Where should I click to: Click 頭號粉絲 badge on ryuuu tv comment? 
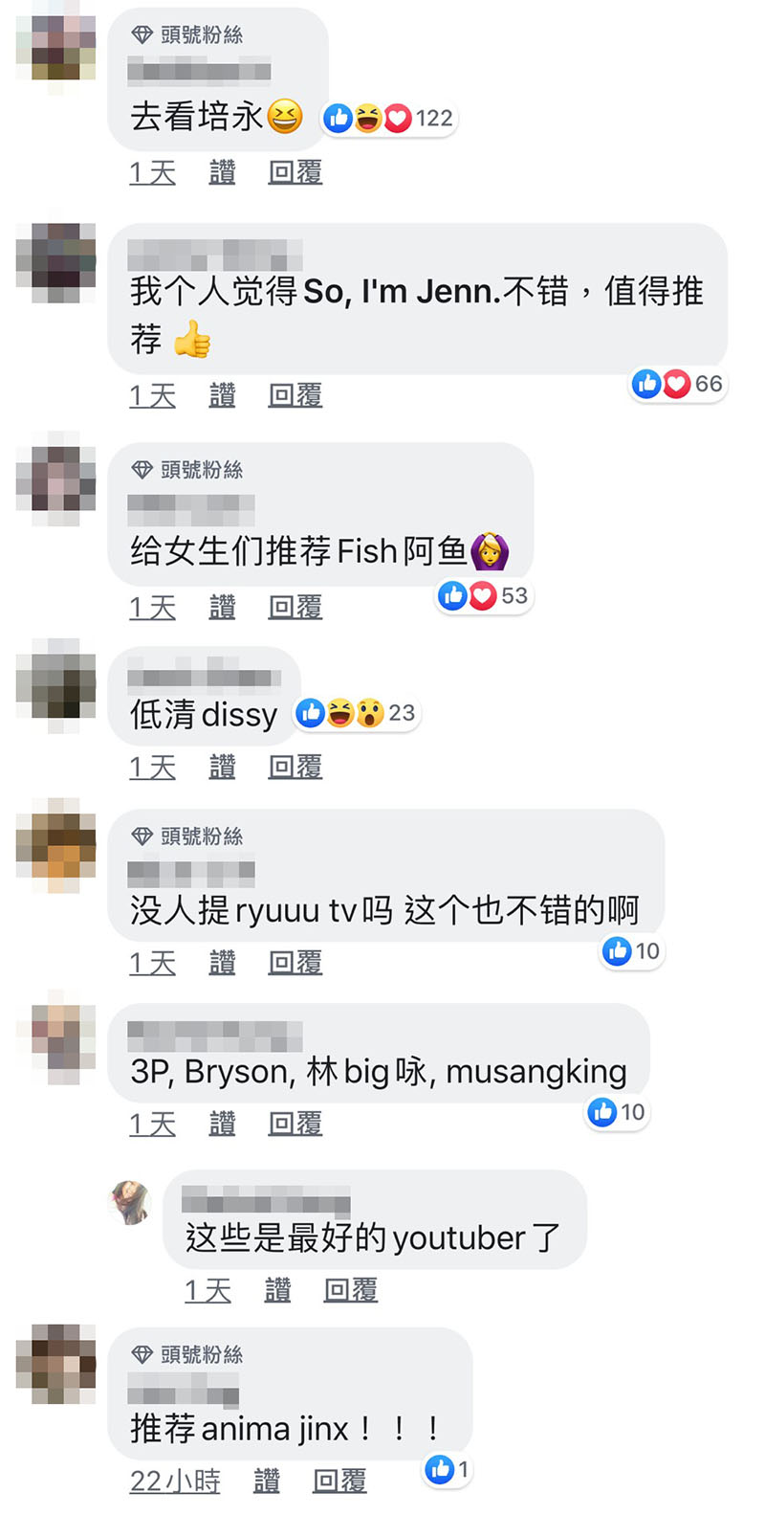[x=187, y=836]
